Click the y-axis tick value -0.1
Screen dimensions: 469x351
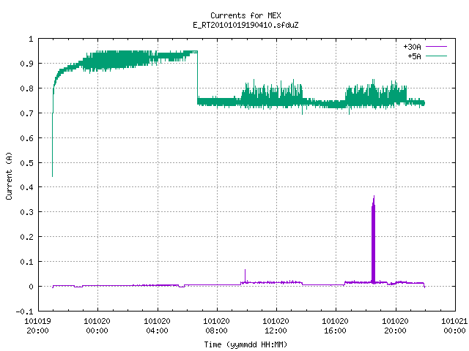point(24,312)
